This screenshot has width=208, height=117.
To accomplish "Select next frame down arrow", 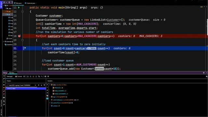I will pyautogui.click(x=41, y=85).
